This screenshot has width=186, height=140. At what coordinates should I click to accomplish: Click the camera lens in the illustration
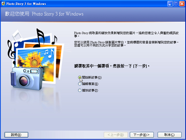(x=23, y=81)
